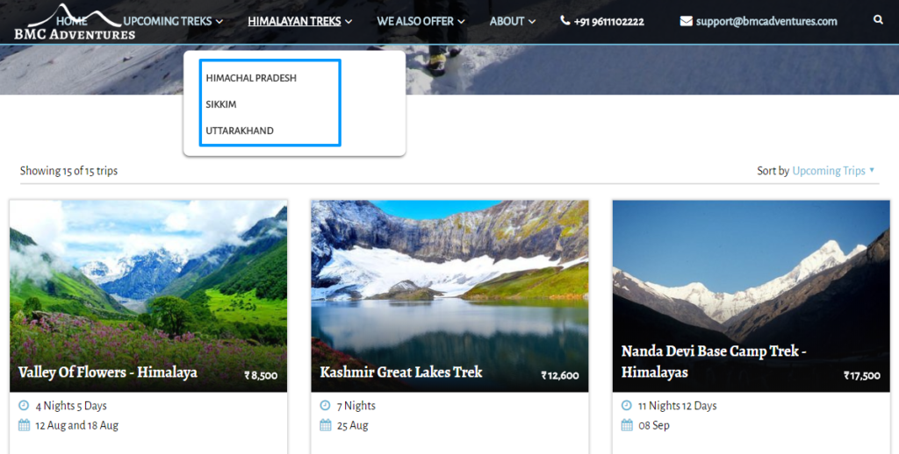Open the Kashmir Great Lakes Trek title
Image resolution: width=899 pixels, height=454 pixels.
tap(401, 372)
